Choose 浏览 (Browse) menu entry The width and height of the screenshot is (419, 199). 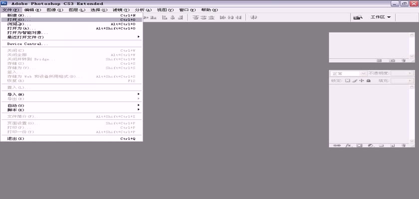click(x=71, y=24)
